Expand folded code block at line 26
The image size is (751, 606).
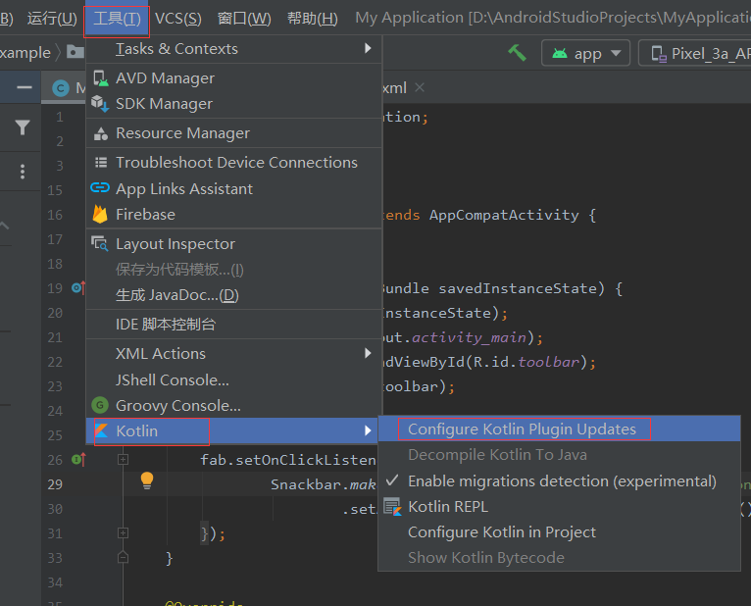click(x=124, y=460)
